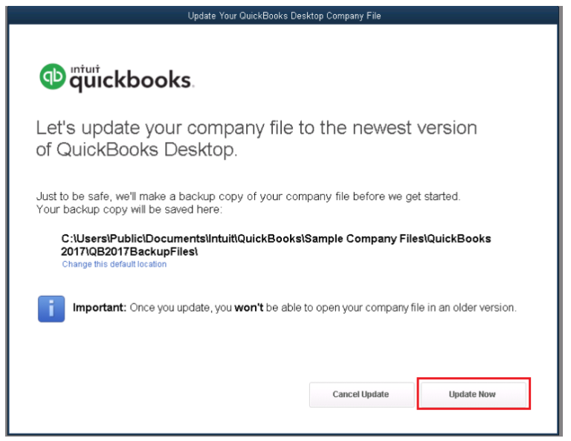Click the blue information icon
This screenshot has width=571, height=441.
point(51,308)
